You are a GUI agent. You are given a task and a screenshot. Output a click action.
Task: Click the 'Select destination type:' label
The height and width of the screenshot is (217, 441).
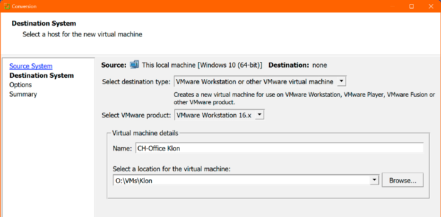point(136,82)
